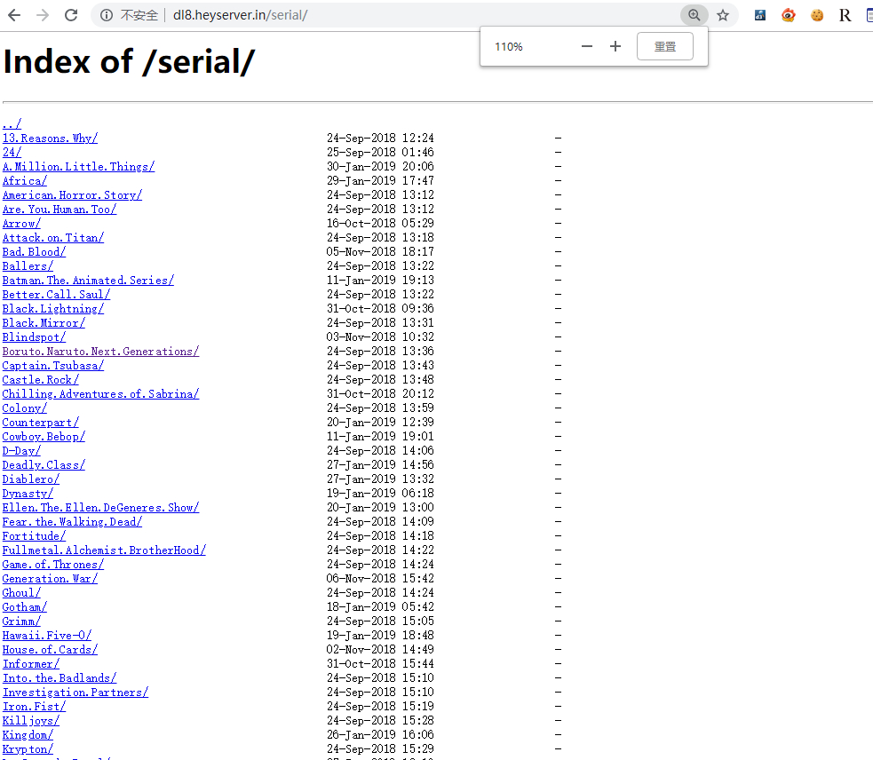The image size is (873, 760).
Task: Click the site security info icon
Action: click(107, 15)
